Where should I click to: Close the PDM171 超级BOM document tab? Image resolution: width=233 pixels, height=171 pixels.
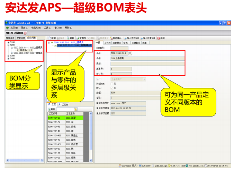pyautogui.click(x=25, y=33)
